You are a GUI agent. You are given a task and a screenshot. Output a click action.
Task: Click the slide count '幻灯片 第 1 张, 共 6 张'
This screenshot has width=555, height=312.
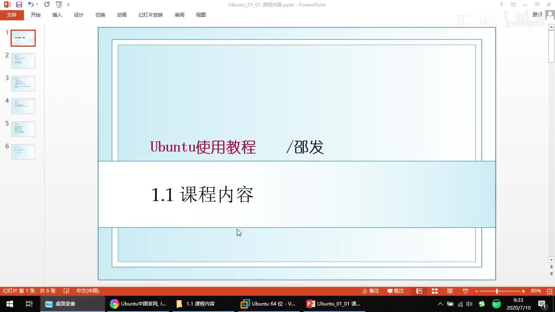point(29,291)
